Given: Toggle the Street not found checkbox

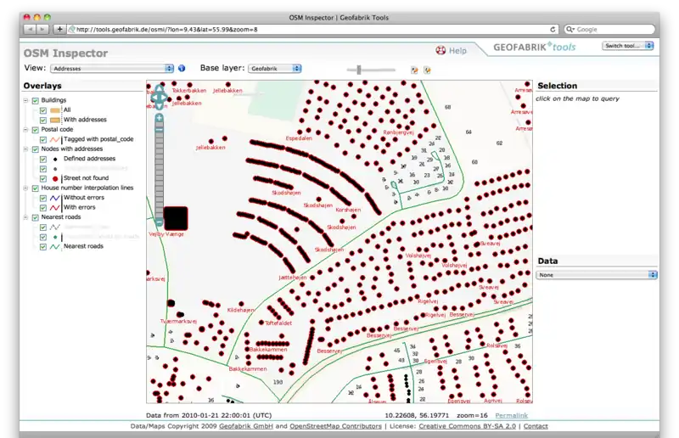Looking at the screenshot, I should [43, 178].
